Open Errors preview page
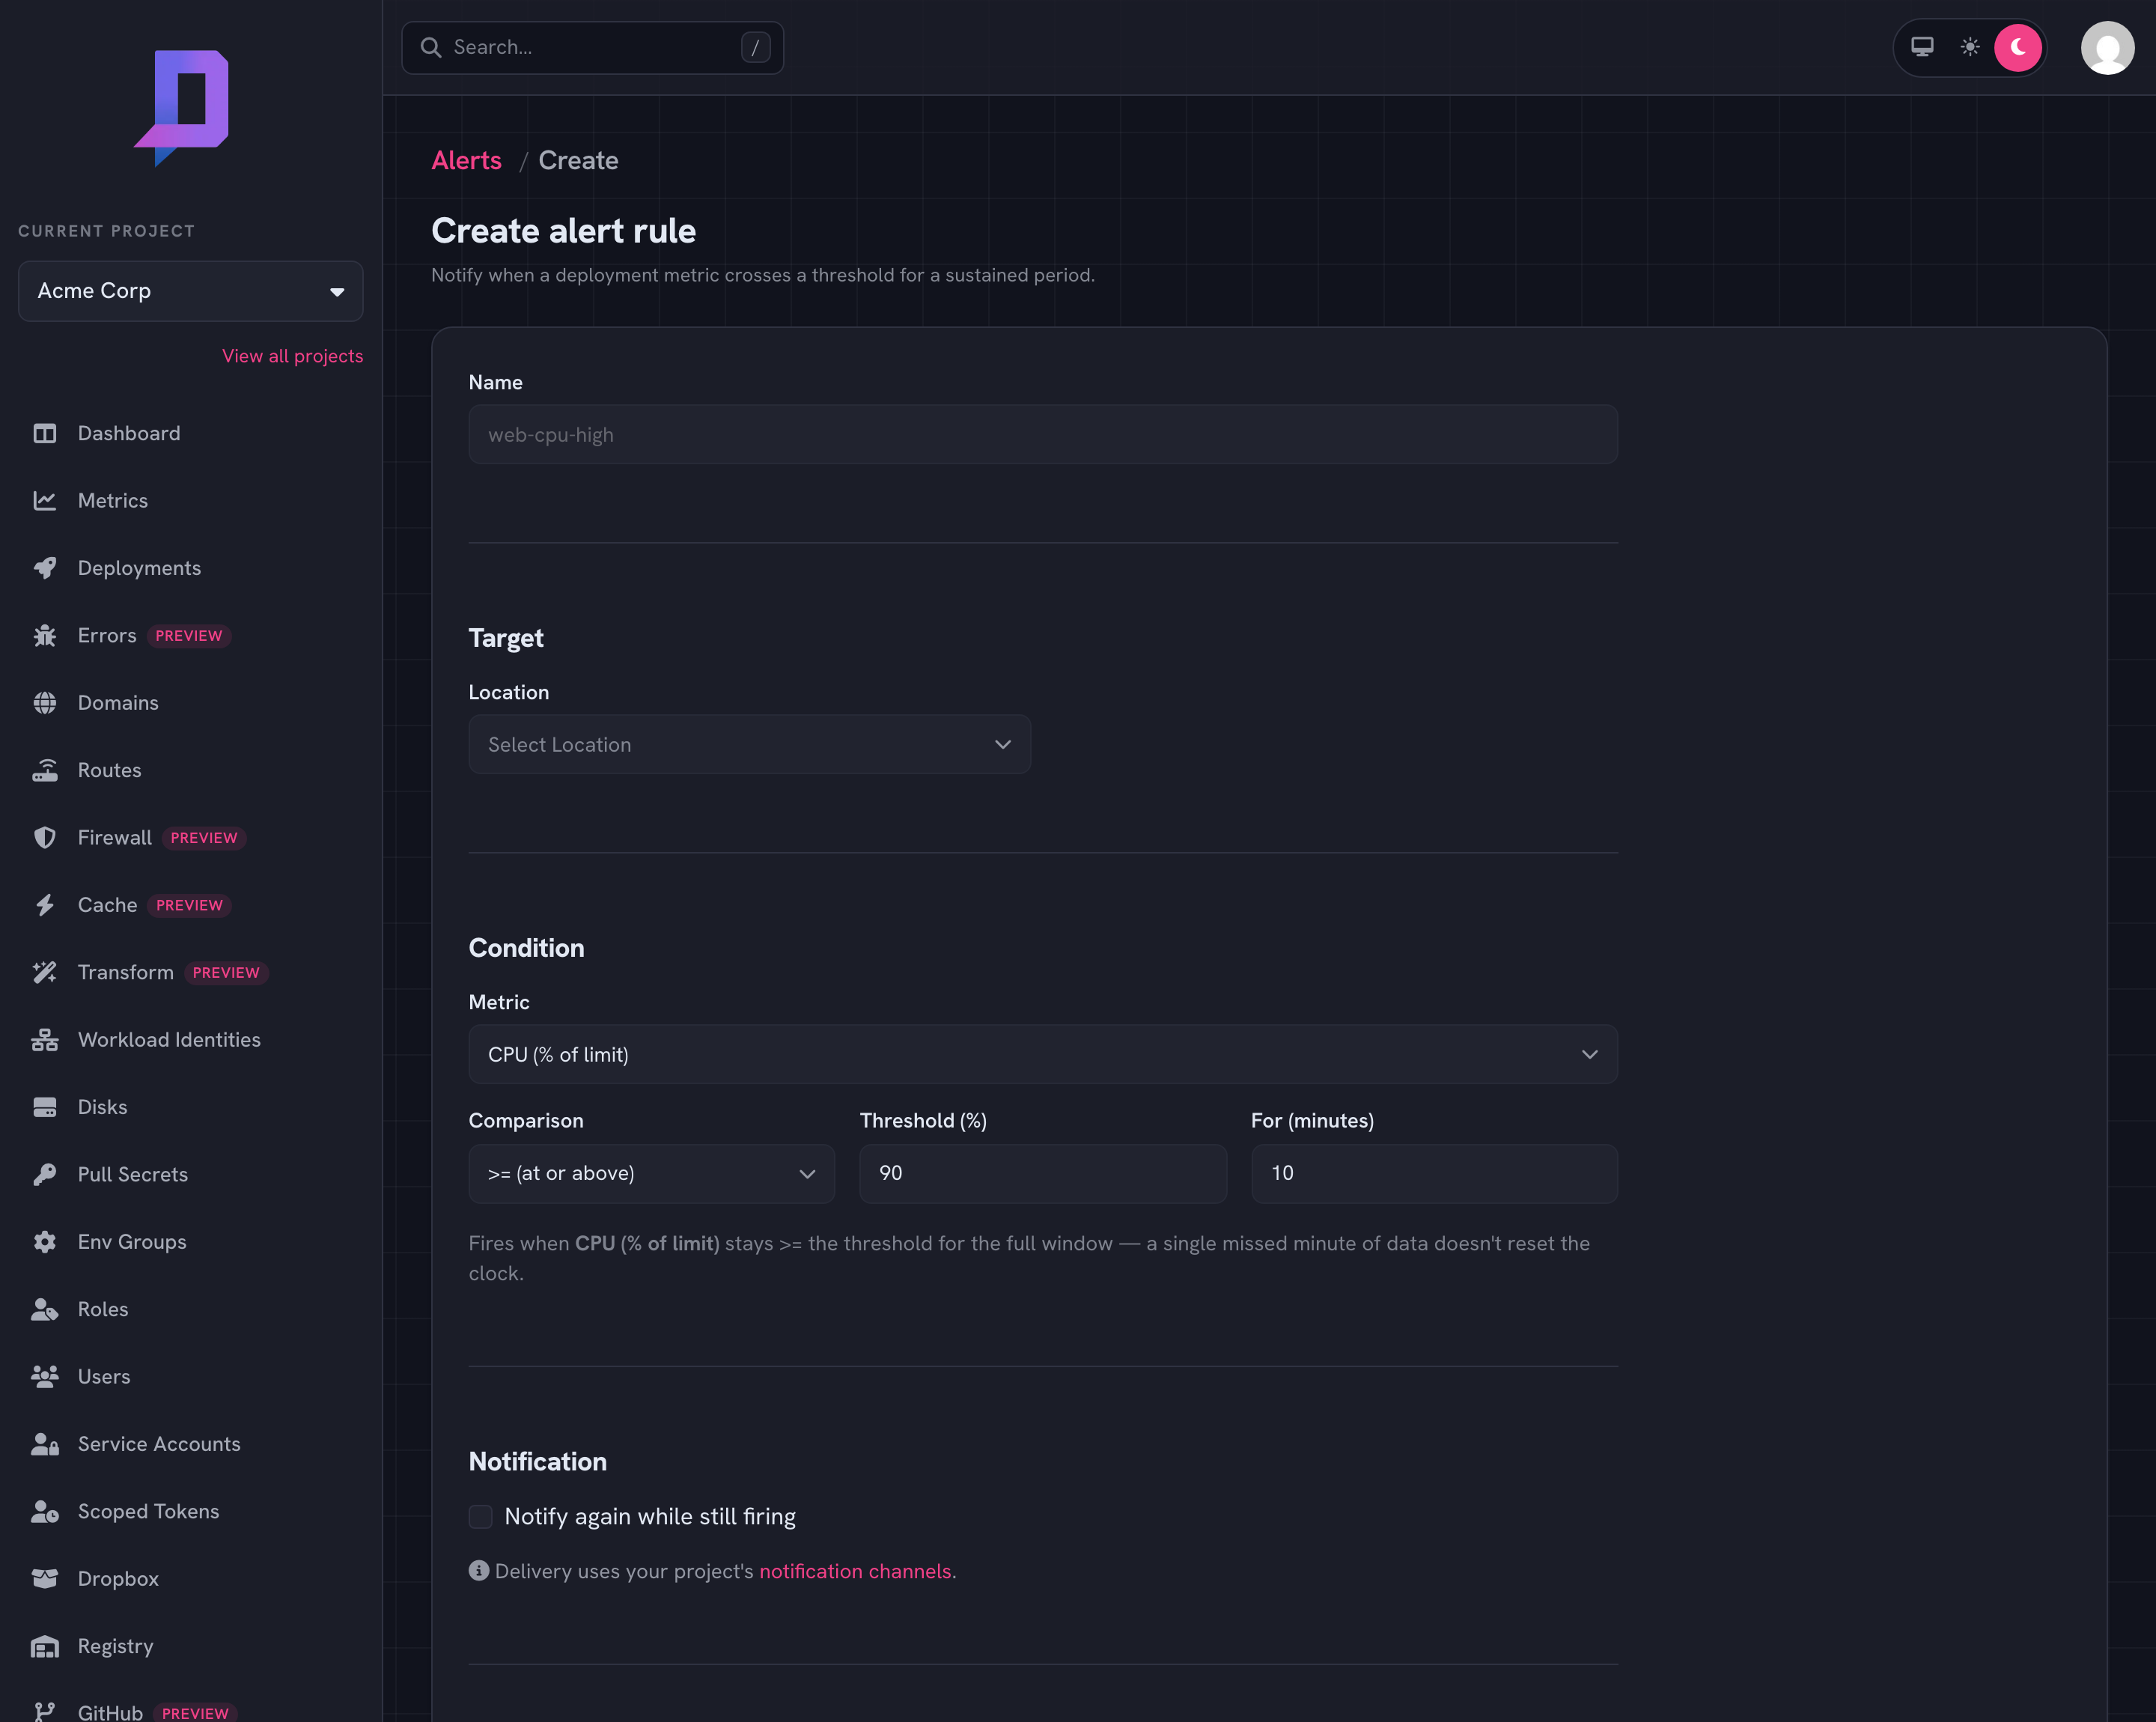Screen dimensions: 2156x1722 tap(107, 635)
